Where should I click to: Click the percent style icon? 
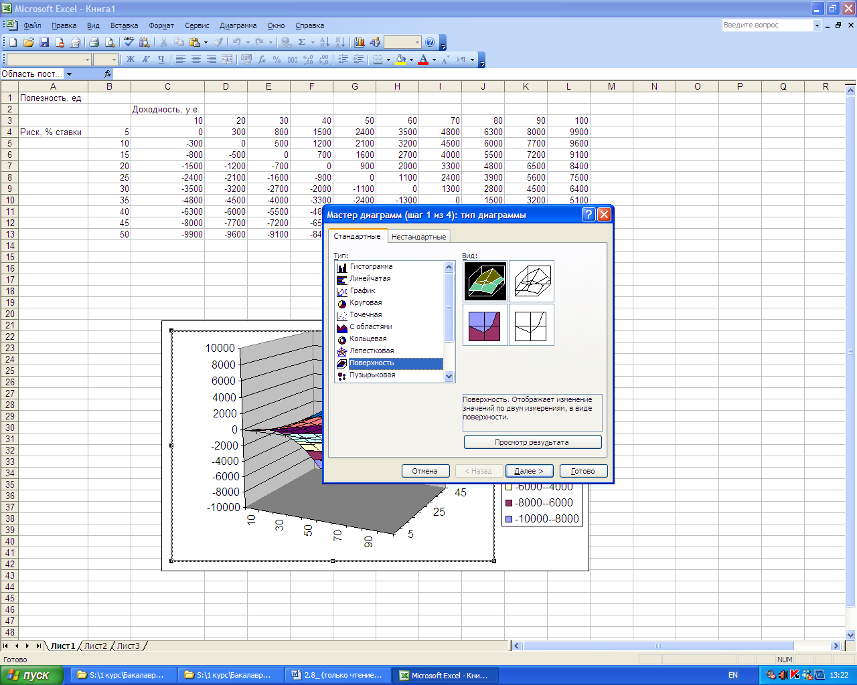[277, 60]
